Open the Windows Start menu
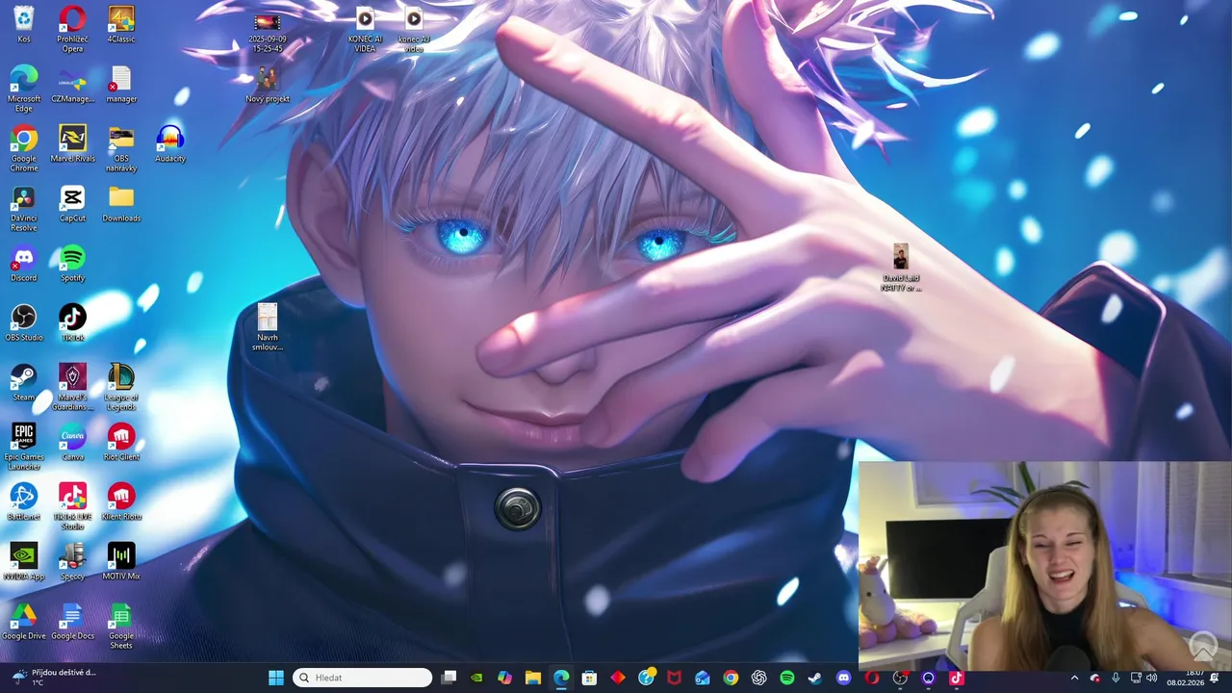 [276, 678]
